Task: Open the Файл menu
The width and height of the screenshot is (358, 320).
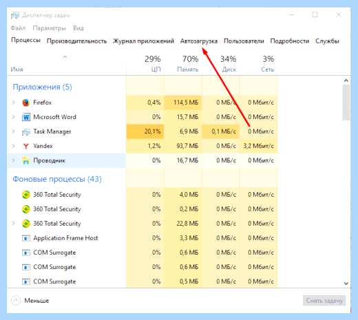Action: (18, 28)
